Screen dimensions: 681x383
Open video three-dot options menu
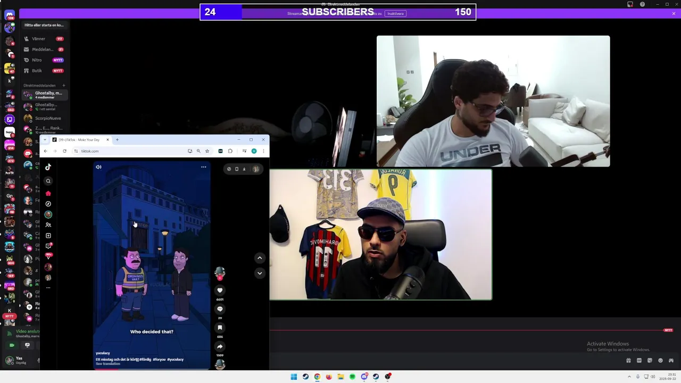[x=203, y=167]
